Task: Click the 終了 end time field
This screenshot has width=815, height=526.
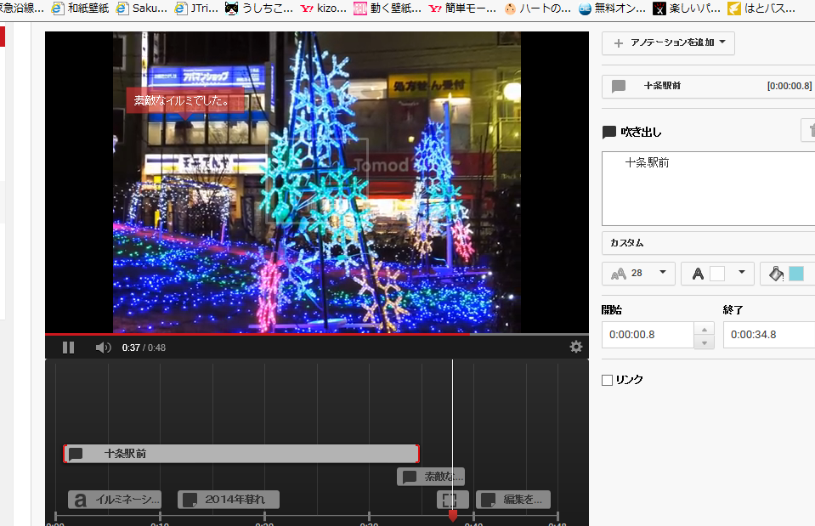Action: coord(769,335)
